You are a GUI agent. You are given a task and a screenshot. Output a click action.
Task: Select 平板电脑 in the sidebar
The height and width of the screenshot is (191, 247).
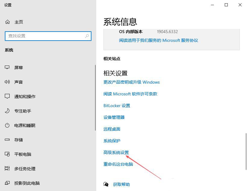pos(23,154)
